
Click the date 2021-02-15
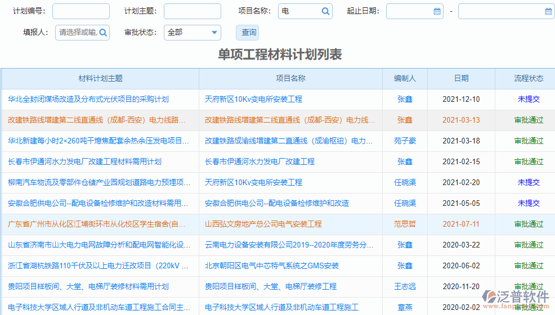pos(461,162)
